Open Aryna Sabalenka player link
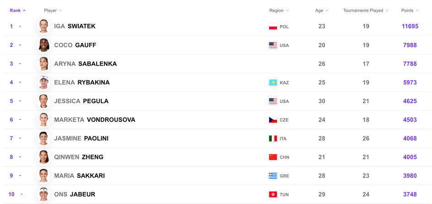 click(86, 64)
